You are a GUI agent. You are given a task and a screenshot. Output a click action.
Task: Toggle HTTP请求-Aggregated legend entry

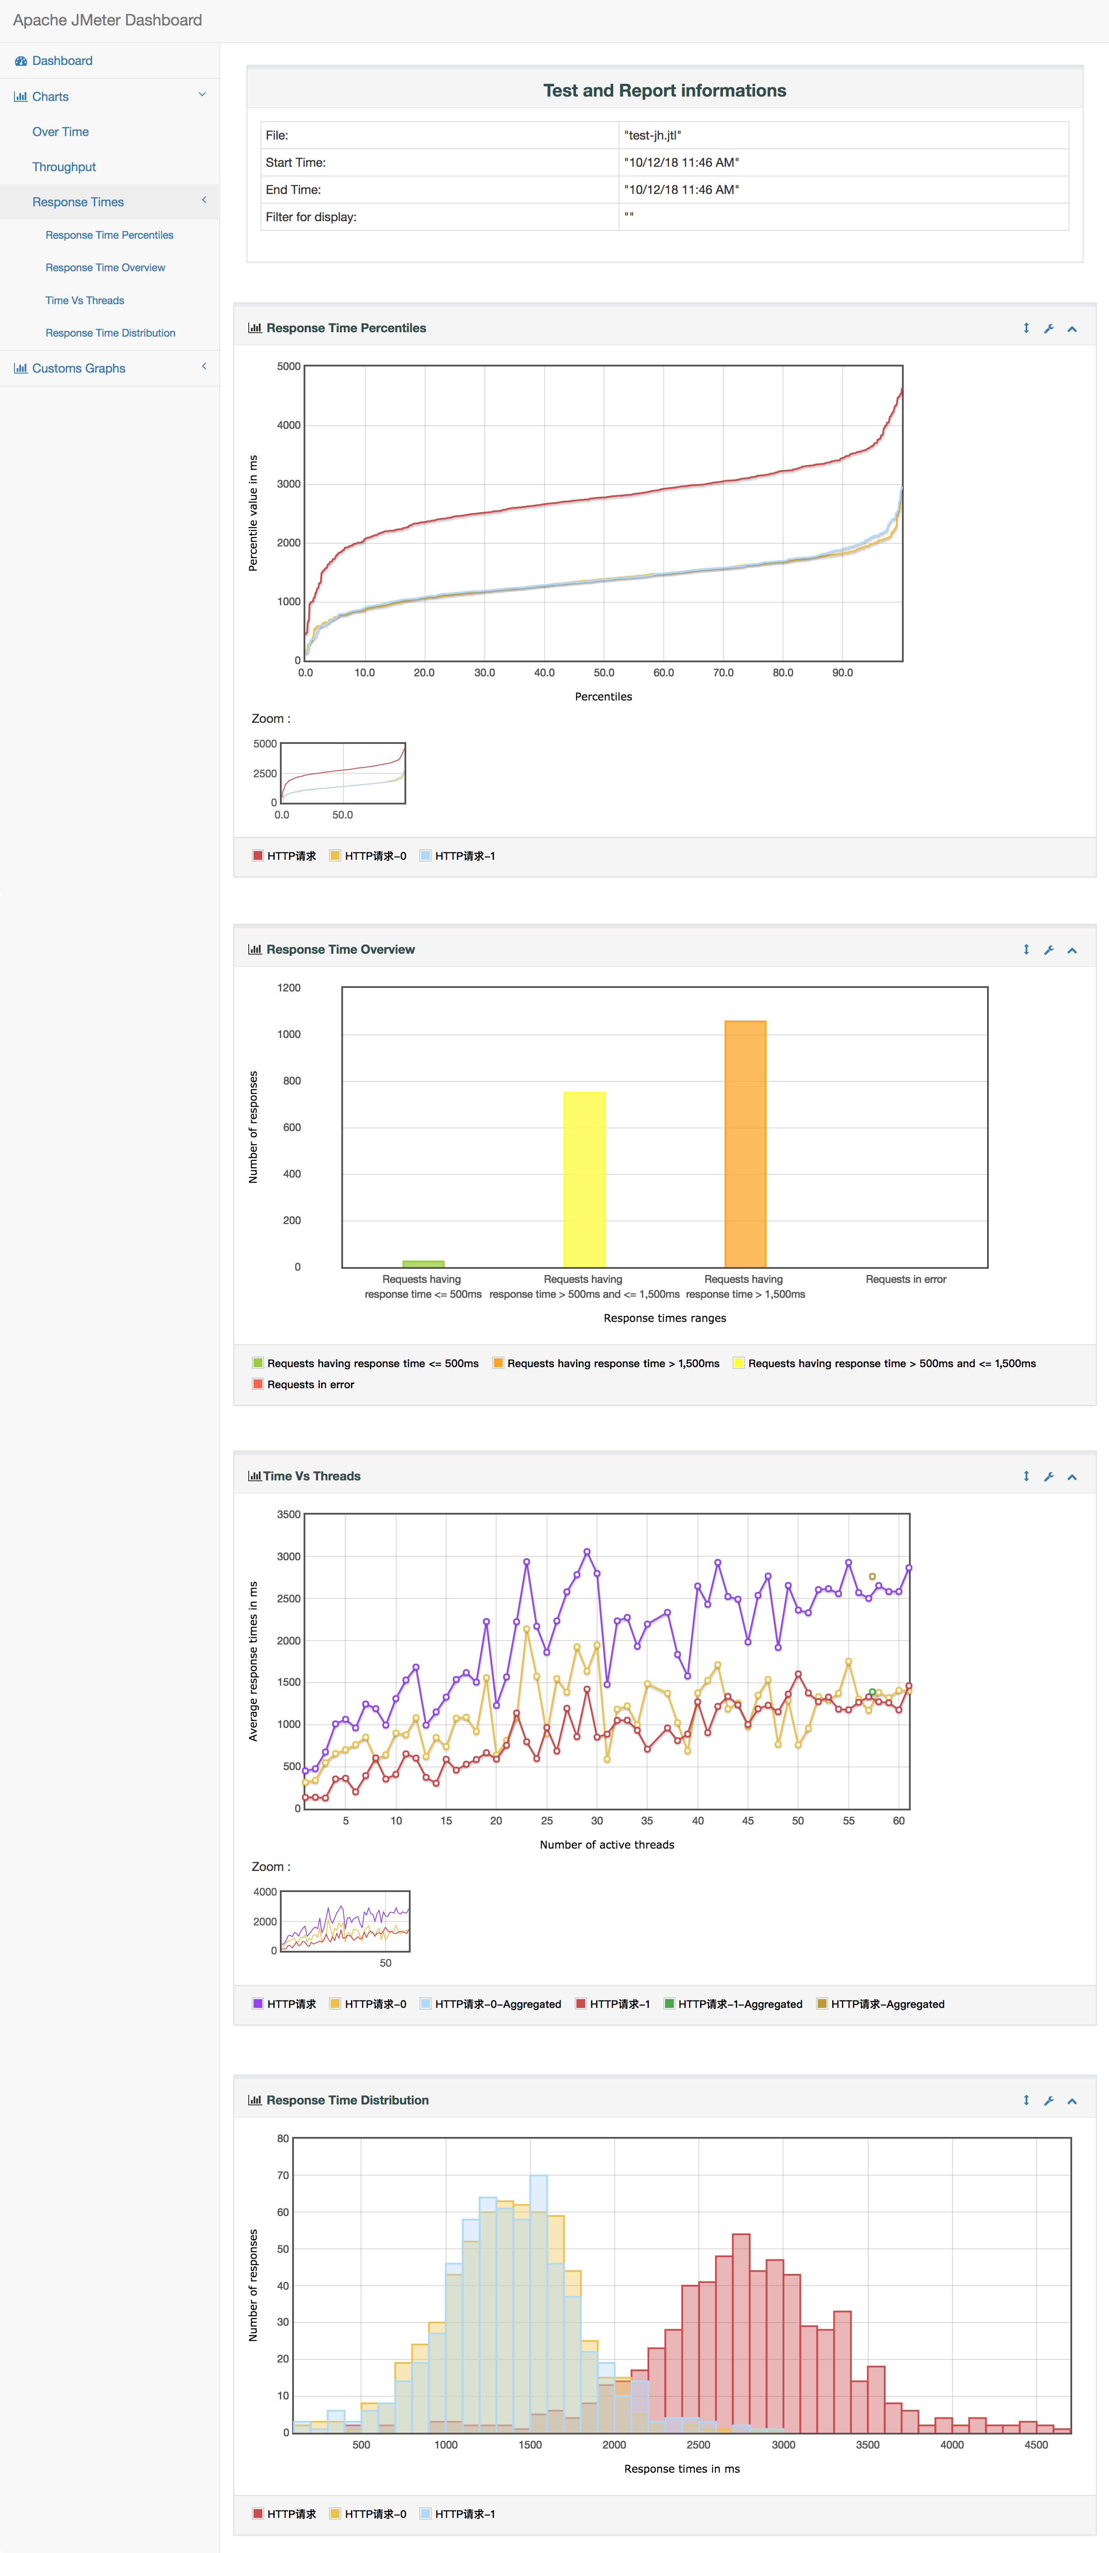point(881,2004)
